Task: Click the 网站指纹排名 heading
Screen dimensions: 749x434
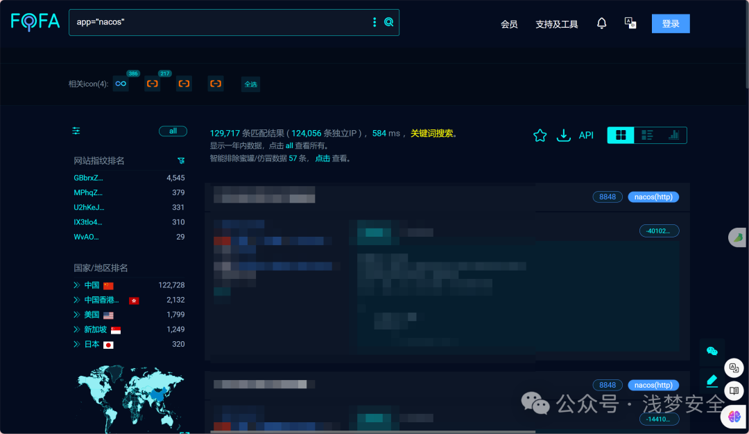Action: click(99, 161)
